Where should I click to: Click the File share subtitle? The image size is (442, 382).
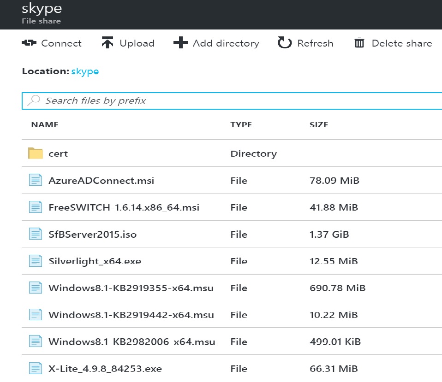42,21
